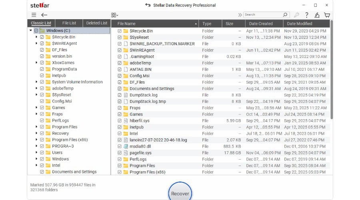Click the microscope icon in toolbar
Viewport: 360px width, 200px height.
point(317,15)
